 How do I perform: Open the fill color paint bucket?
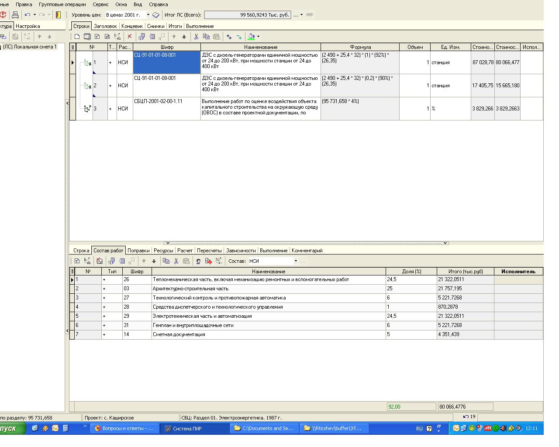251,37
